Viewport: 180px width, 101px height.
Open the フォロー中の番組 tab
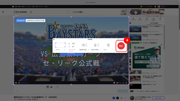click(x=77, y=12)
